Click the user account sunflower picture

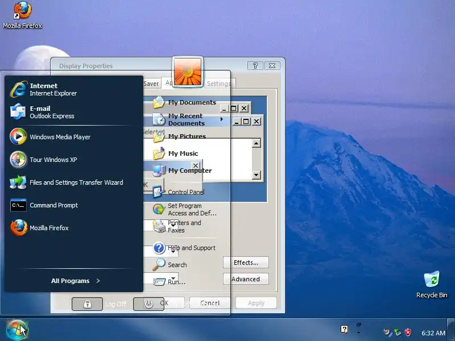coord(188,72)
